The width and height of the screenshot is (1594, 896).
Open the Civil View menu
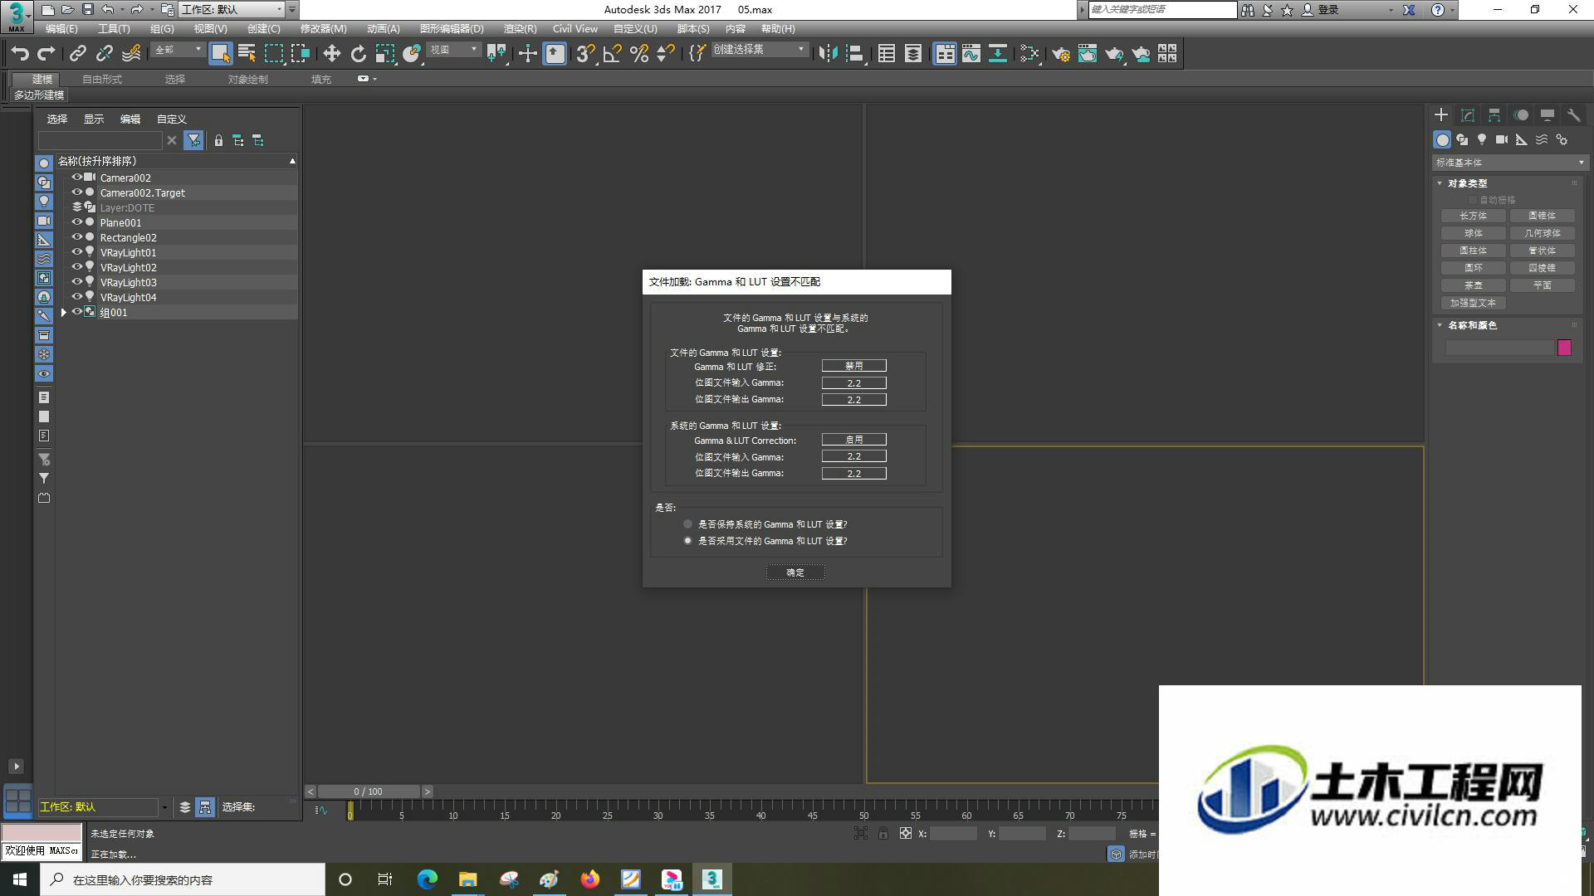[x=575, y=29]
